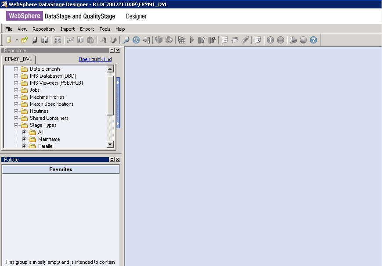Click the Copy toolbar icon
The height and width of the screenshot is (266, 382).
pyautogui.click(x=80, y=40)
